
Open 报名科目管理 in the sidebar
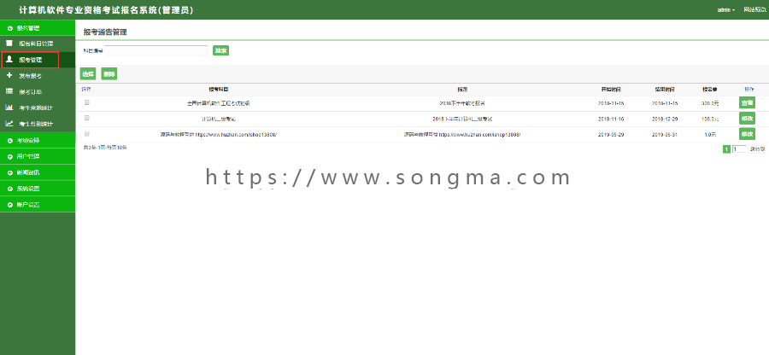pos(36,44)
